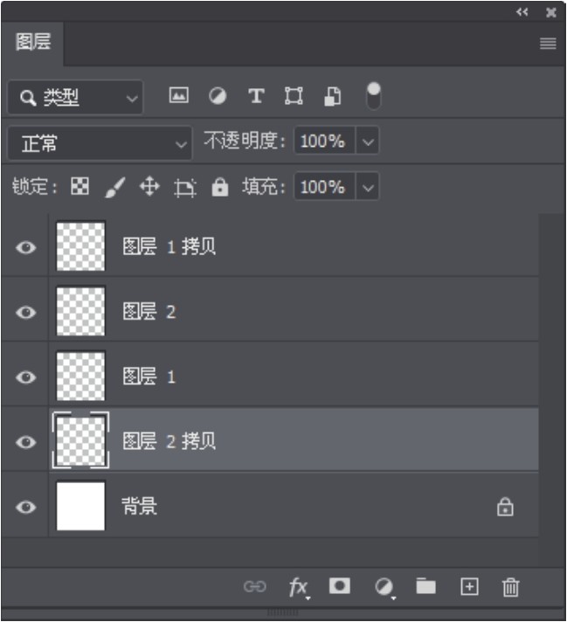
Task: Click the 填充 label
Action: [263, 186]
